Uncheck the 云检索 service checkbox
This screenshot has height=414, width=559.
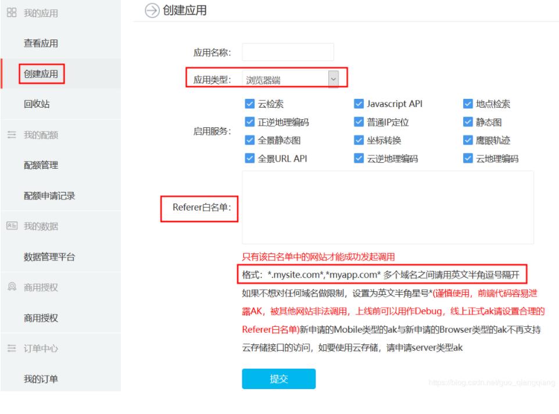coord(250,104)
